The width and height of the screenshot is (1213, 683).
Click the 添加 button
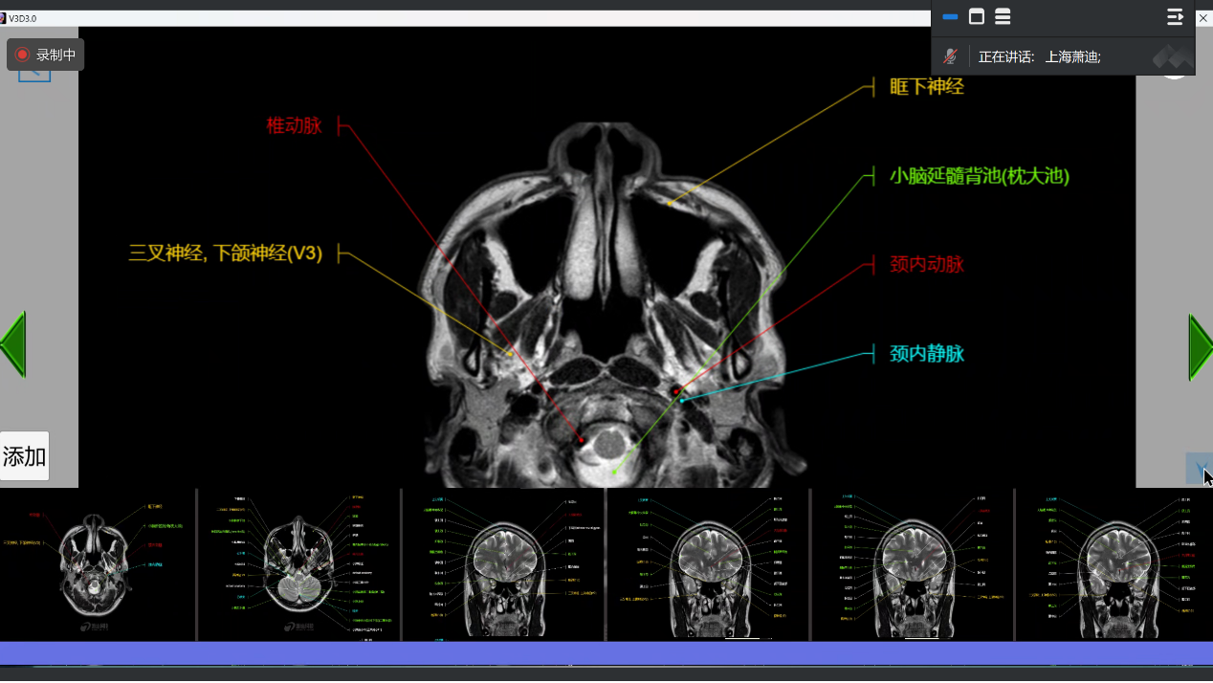[x=25, y=456]
